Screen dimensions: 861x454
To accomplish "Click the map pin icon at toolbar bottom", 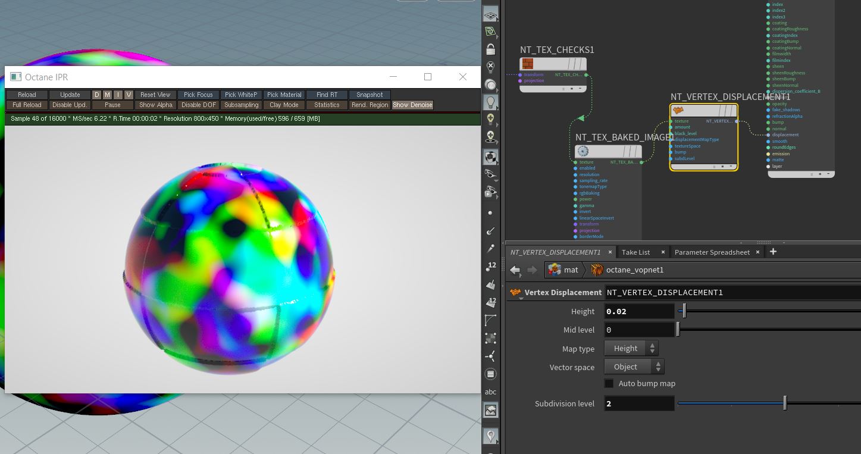I will (490, 436).
